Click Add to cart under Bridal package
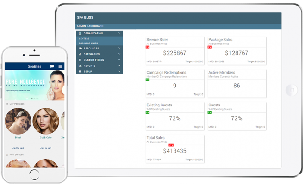The image size is (305, 185). 18,148
